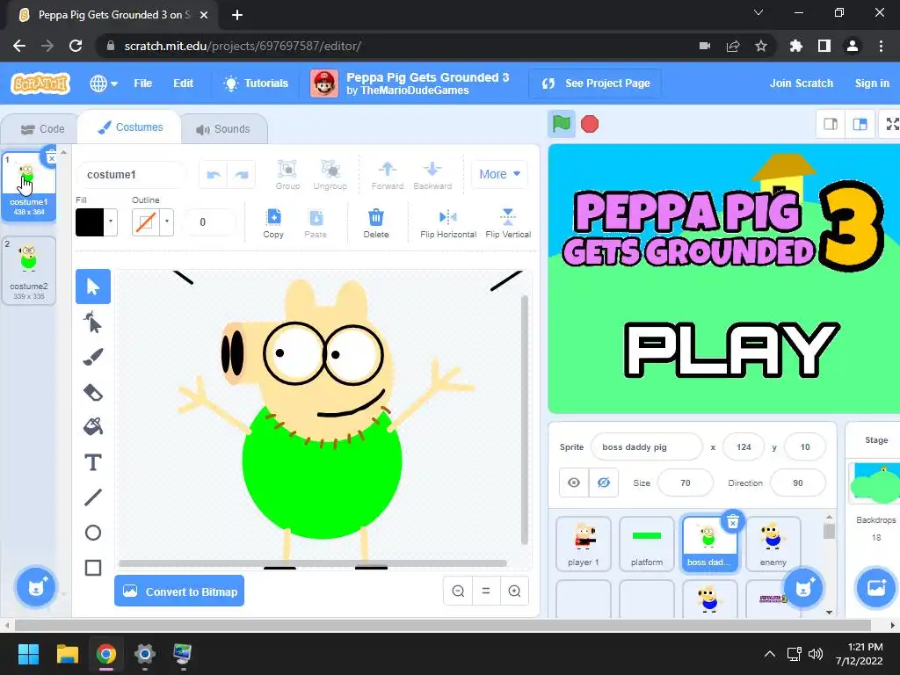Click the black Fill color swatch

[90, 222]
